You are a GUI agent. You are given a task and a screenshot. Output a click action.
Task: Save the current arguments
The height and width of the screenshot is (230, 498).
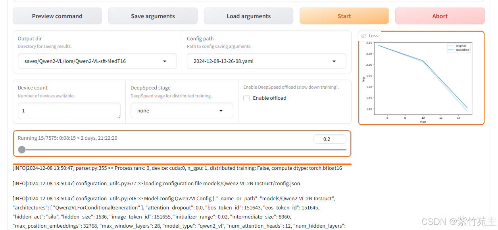click(x=153, y=16)
